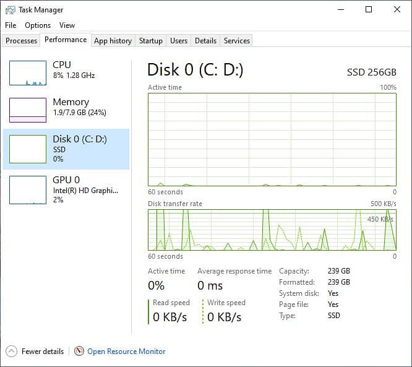Go to the Startup tab
The image size is (412, 367).
[x=150, y=41]
